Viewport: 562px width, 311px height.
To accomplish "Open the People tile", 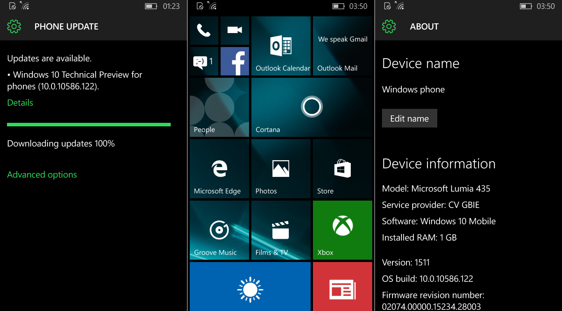I will click(x=219, y=107).
